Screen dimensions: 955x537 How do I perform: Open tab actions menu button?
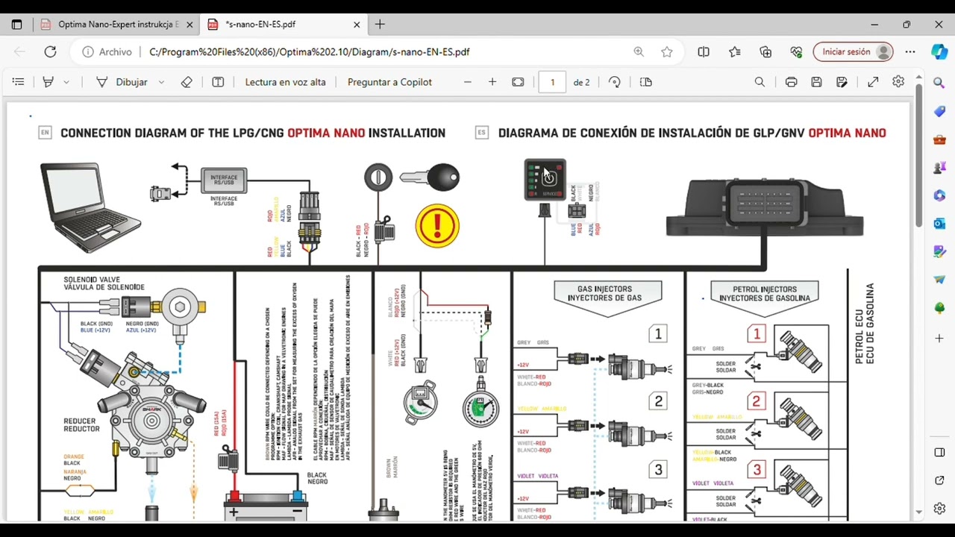point(16,24)
